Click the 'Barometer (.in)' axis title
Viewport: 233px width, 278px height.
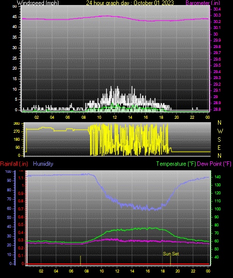(202, 3)
